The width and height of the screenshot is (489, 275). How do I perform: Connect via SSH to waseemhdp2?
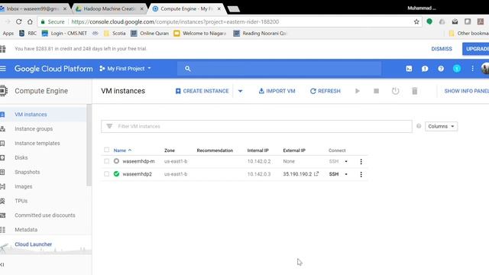334,174
